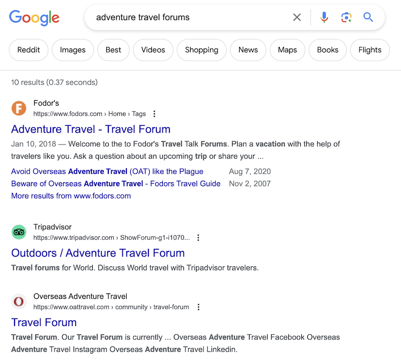Click the Fodor's site favicon
Viewport: 401px width, 362px height.
[19, 108]
